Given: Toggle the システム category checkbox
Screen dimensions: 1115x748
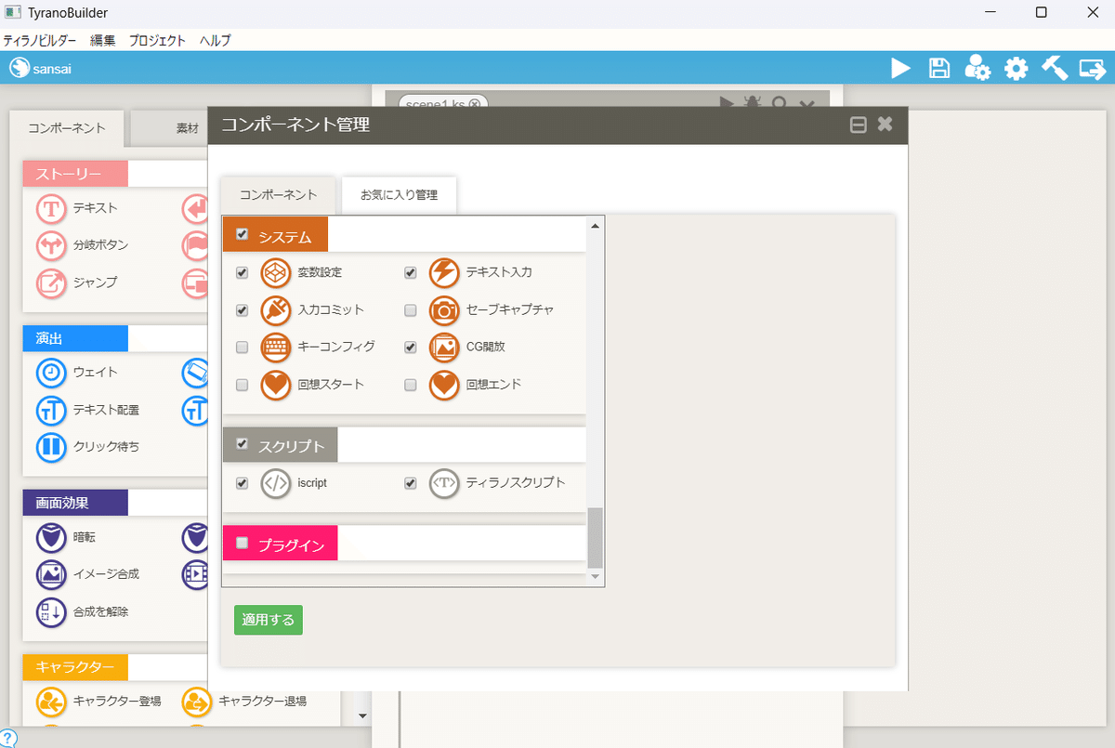Looking at the screenshot, I should pos(243,234).
